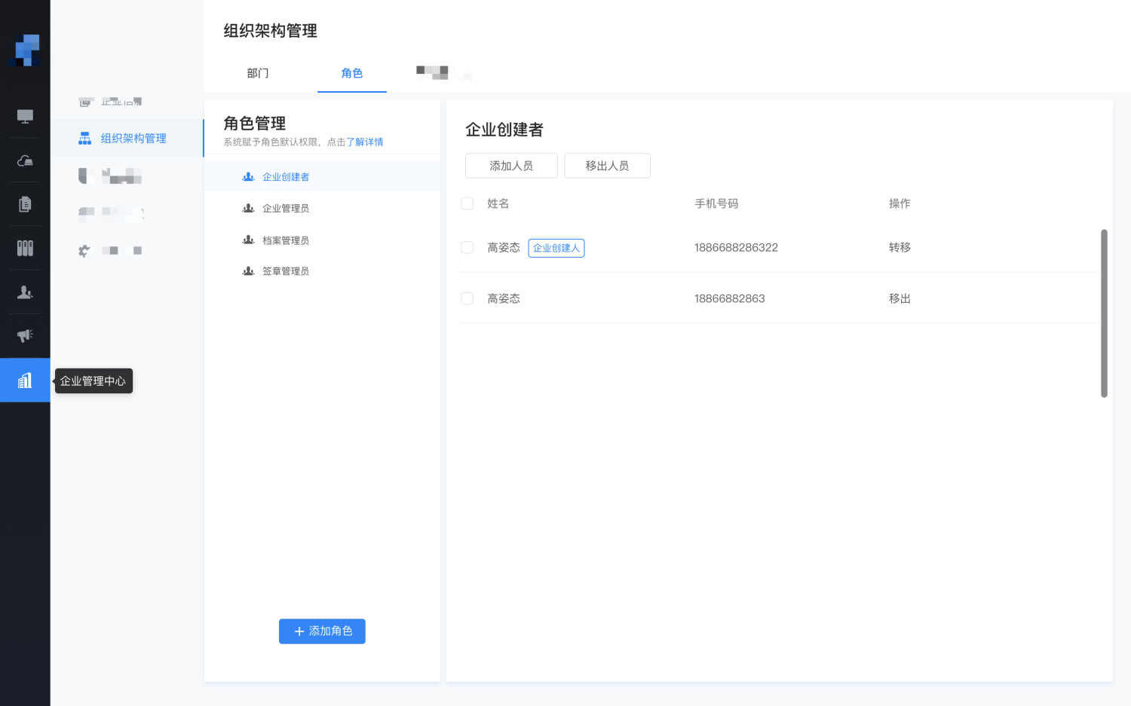Open the user contacts sidebar icon
Viewport: 1131px width, 706px height.
(25, 292)
